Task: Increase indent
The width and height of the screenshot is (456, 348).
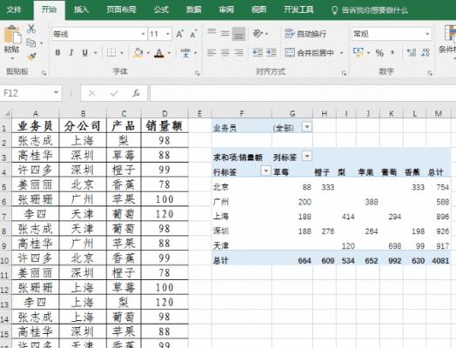Action: tap(271, 52)
